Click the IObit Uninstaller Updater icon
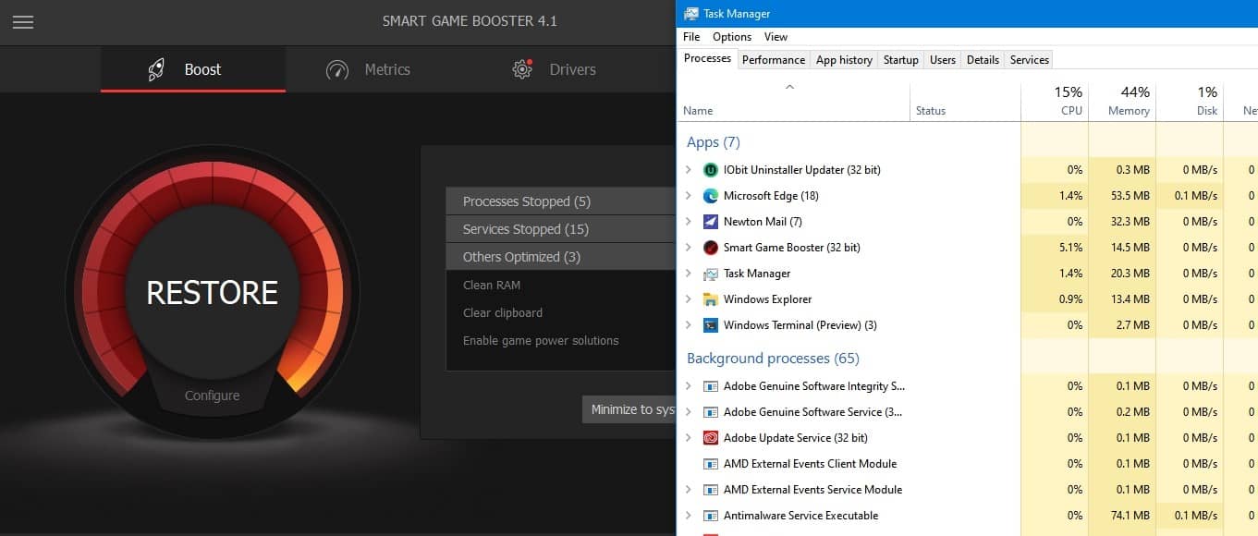This screenshot has height=536, width=1258. [711, 170]
